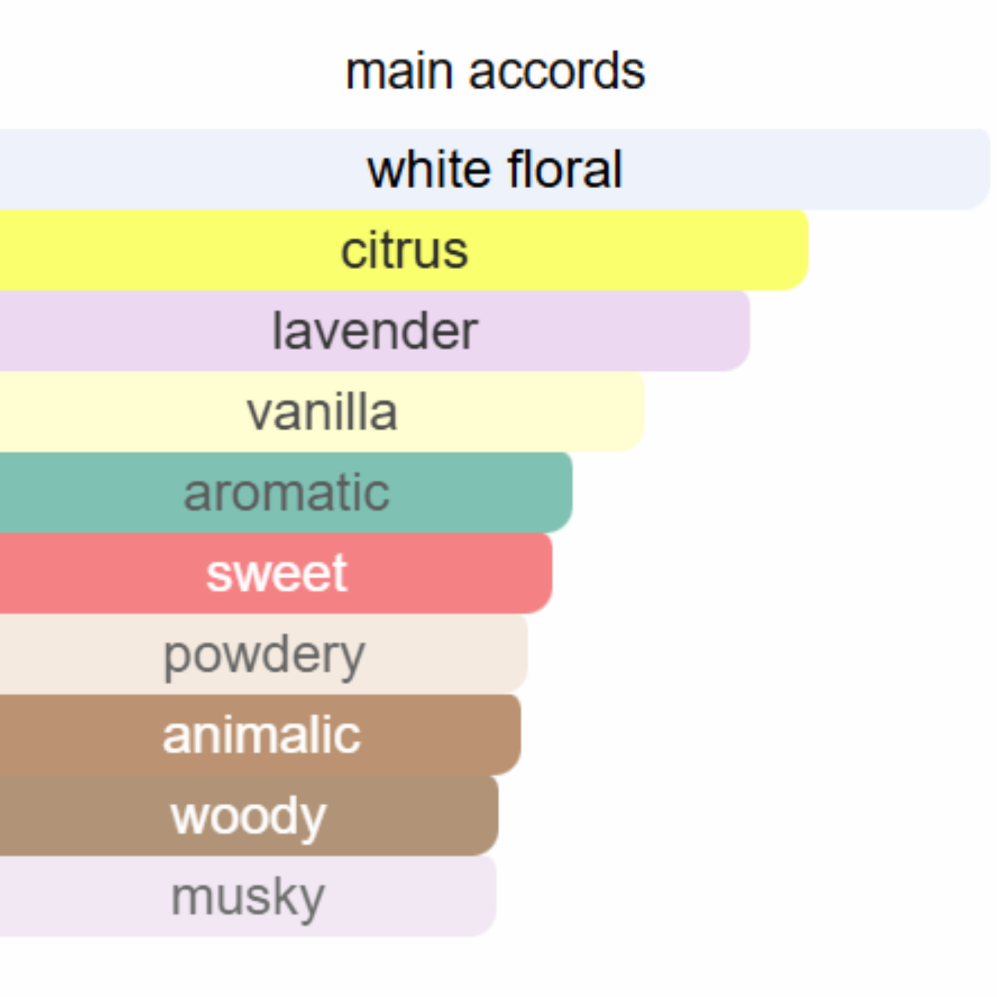Click the "white floral" text label
Viewport: 997px width, 997px height.
(x=495, y=169)
